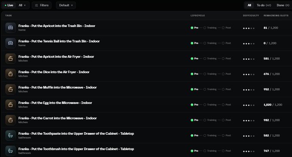Viewport: 292px width, 157px height.
Task: Click bathtub icon for Toothpaste drawer task
Action: point(10,136)
